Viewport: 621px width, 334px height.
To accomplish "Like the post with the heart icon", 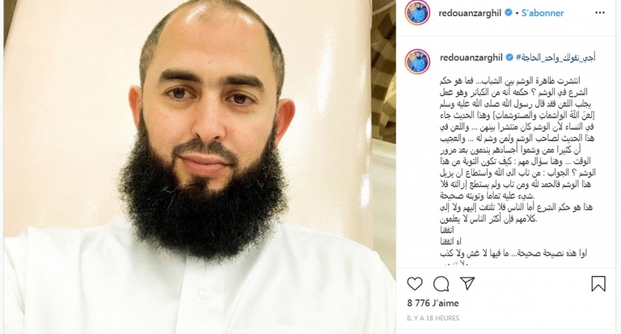I will pos(415,284).
